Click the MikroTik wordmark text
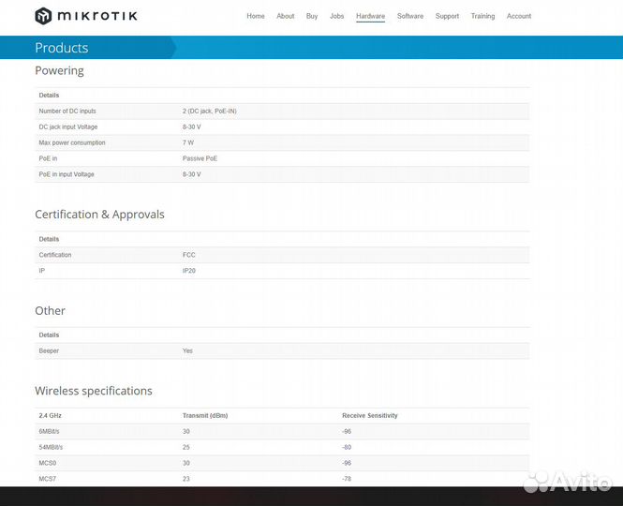The image size is (623, 506). (97, 16)
